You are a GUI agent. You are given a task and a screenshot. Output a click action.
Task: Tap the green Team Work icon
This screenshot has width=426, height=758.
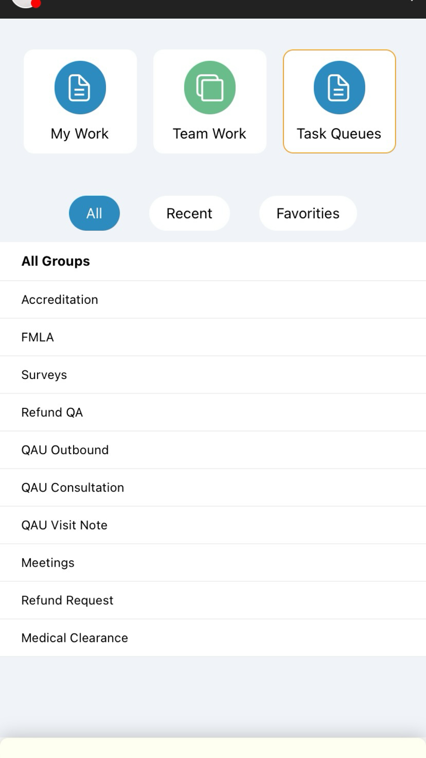pos(210,88)
